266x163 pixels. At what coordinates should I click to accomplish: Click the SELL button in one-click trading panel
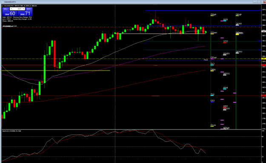coord(6,9)
